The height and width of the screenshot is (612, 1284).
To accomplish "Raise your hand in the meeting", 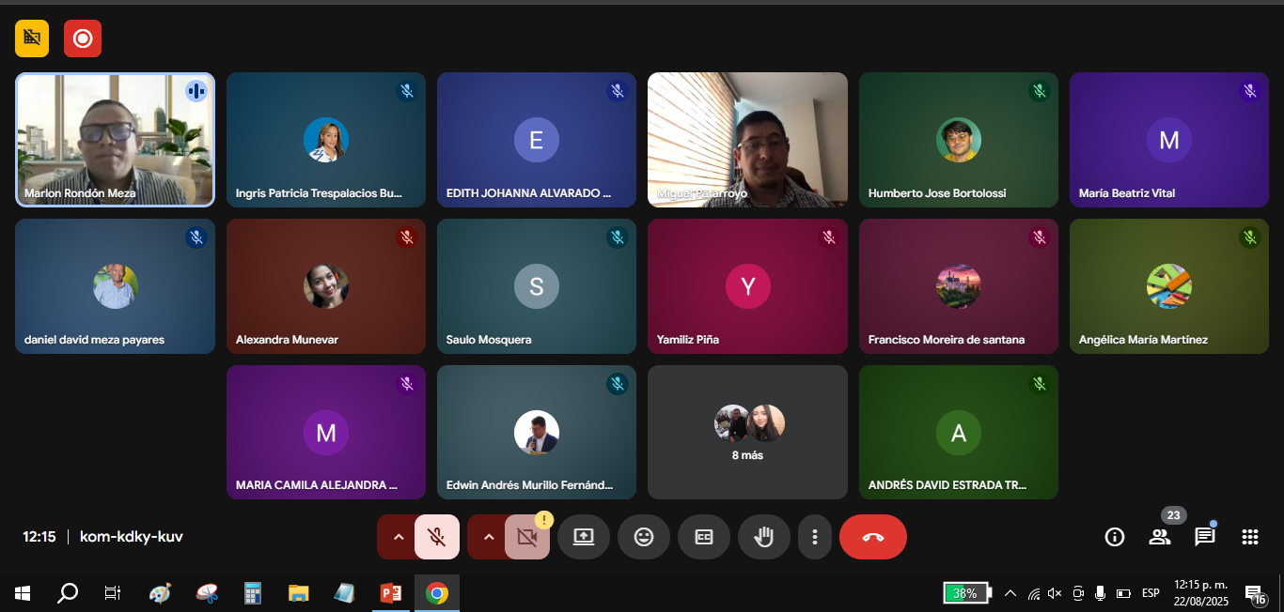I will (x=764, y=537).
